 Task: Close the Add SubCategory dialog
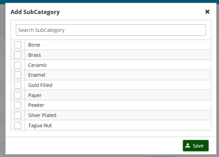click(207, 12)
